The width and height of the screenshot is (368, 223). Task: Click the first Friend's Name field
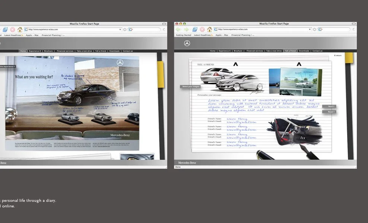click(237, 119)
